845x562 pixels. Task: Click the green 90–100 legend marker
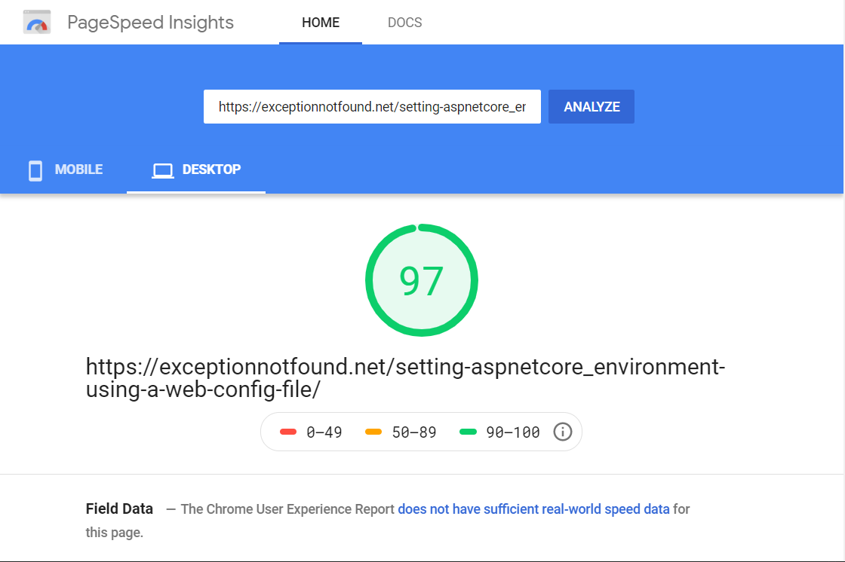pos(469,432)
